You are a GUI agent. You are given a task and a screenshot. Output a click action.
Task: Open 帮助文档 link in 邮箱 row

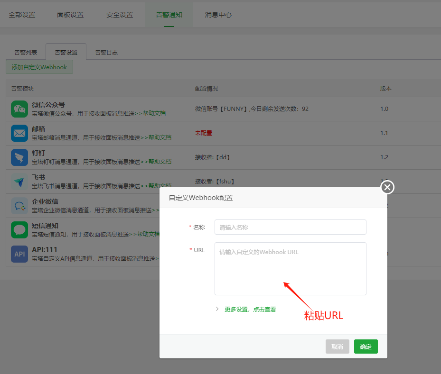(x=160, y=137)
